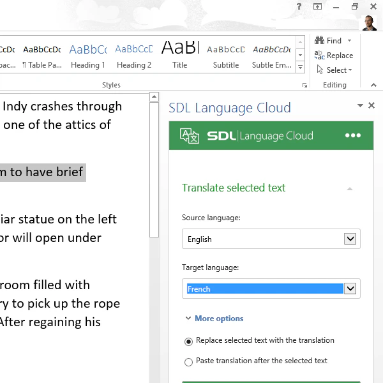383x383 pixels.
Task: Click the document scrollbar up arrow
Action: tap(154, 97)
